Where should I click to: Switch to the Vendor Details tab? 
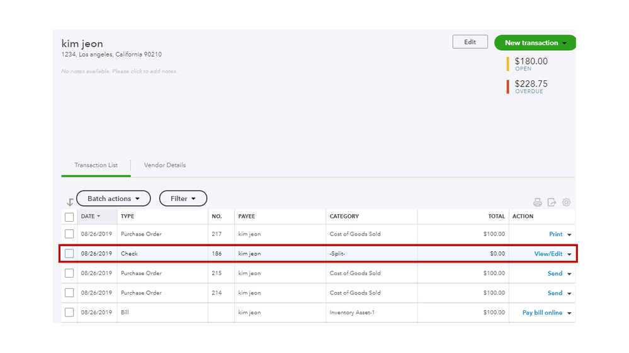[x=165, y=165]
